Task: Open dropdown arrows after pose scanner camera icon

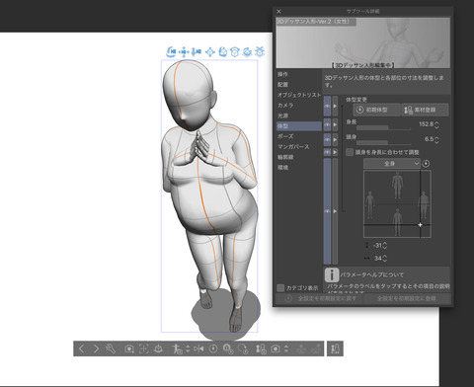Action: pos(286,348)
